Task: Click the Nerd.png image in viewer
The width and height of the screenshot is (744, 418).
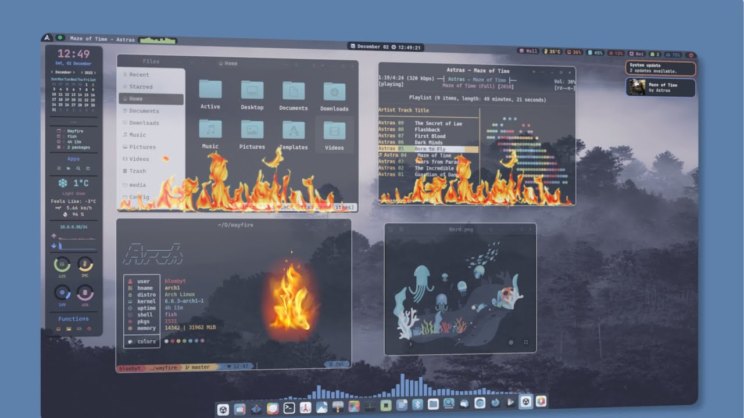Action: tap(460, 295)
